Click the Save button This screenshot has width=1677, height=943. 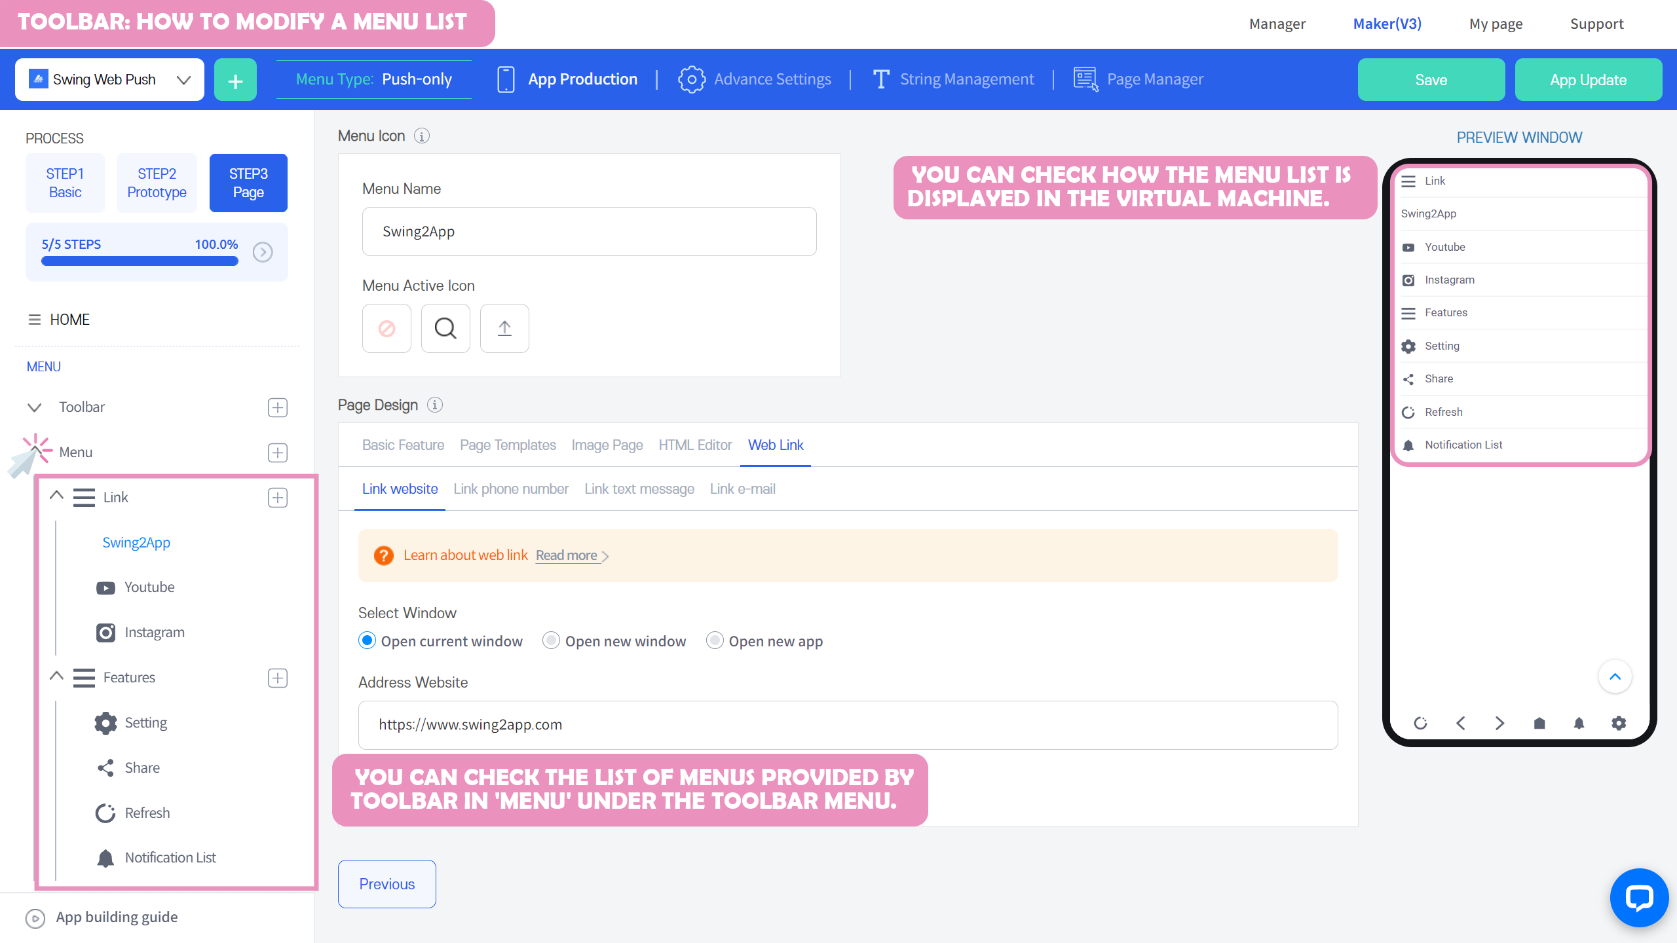point(1431,80)
